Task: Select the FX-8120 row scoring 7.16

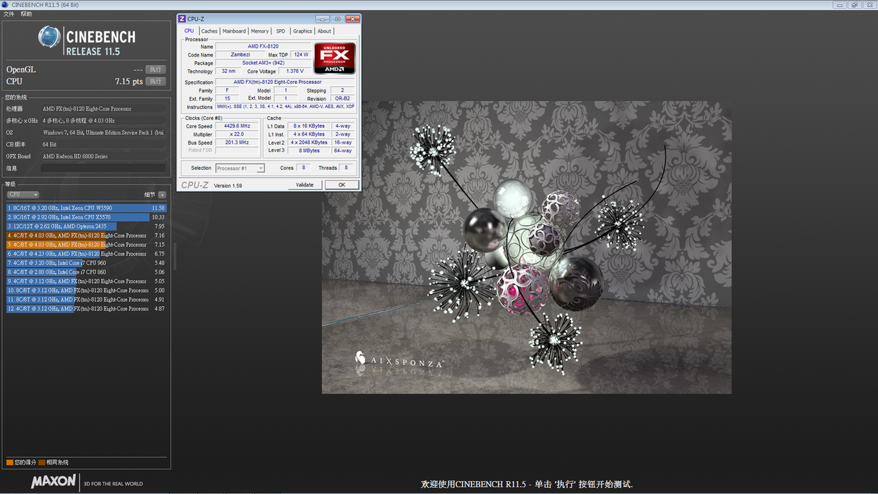Action: pos(87,235)
